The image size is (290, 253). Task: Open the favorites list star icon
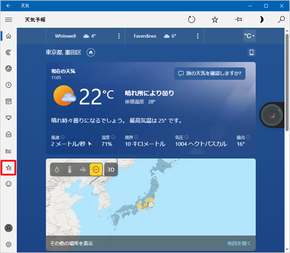pyautogui.click(x=9, y=167)
